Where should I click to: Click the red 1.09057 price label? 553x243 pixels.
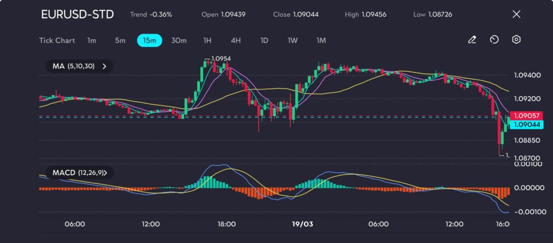coord(525,115)
